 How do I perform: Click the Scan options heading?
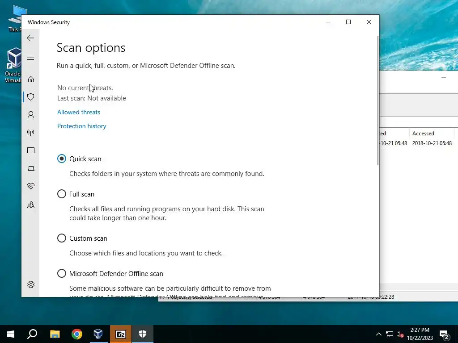[x=91, y=47]
